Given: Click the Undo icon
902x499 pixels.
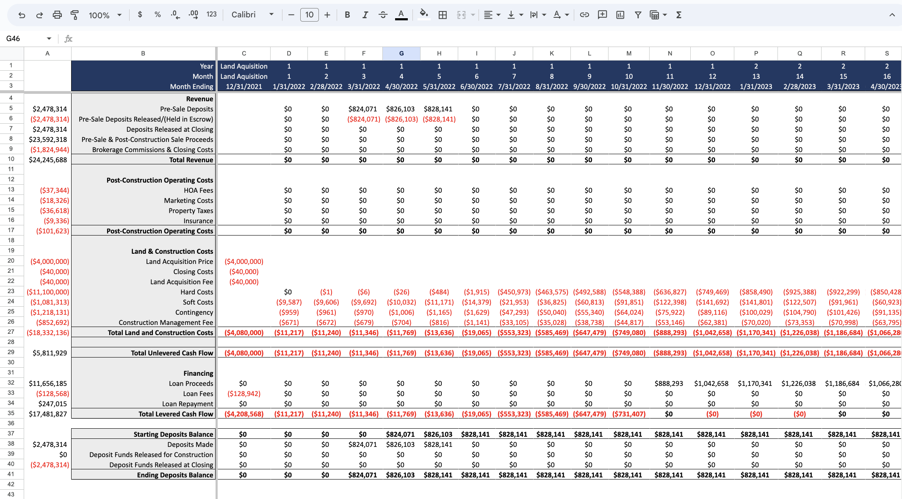Looking at the screenshot, I should pos(22,15).
